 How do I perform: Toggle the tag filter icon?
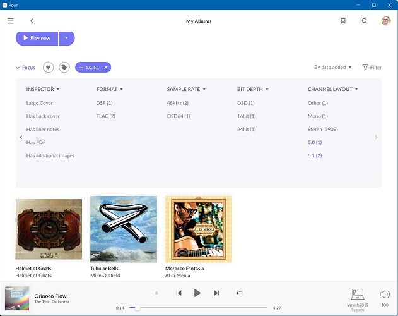pos(64,67)
